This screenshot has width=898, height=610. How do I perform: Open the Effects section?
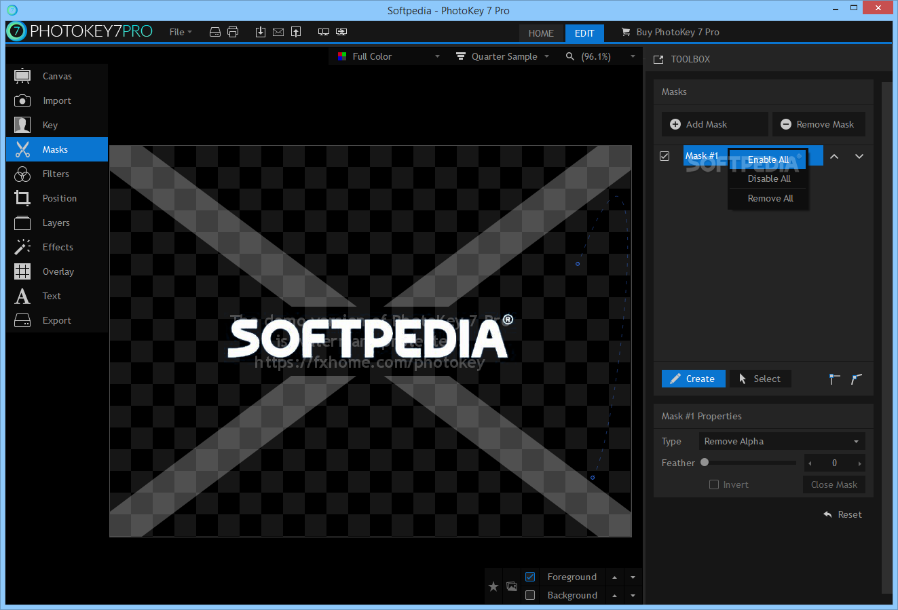click(57, 247)
